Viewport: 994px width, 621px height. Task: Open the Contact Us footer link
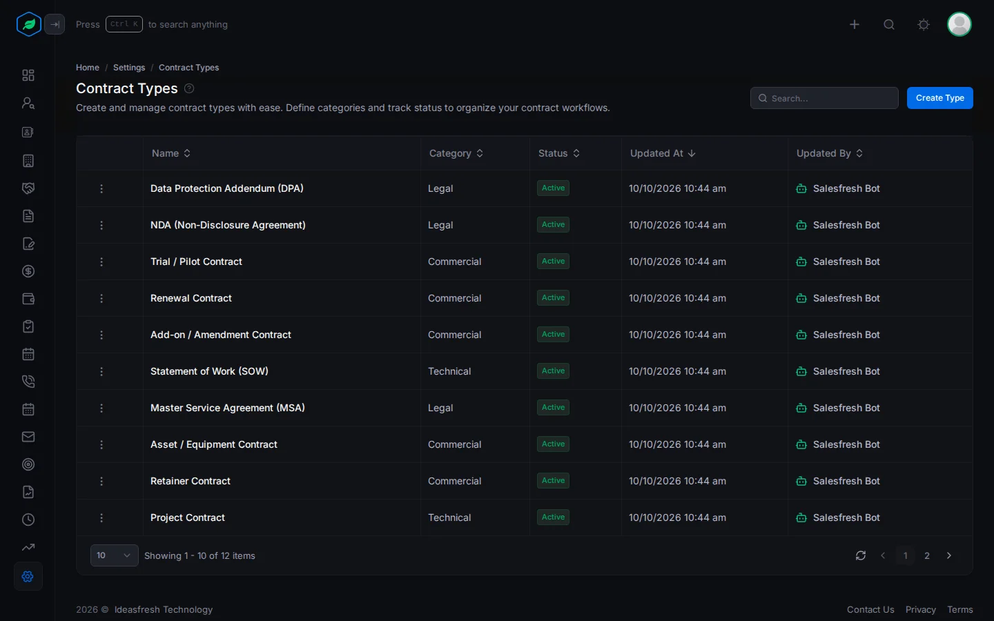[870, 609]
